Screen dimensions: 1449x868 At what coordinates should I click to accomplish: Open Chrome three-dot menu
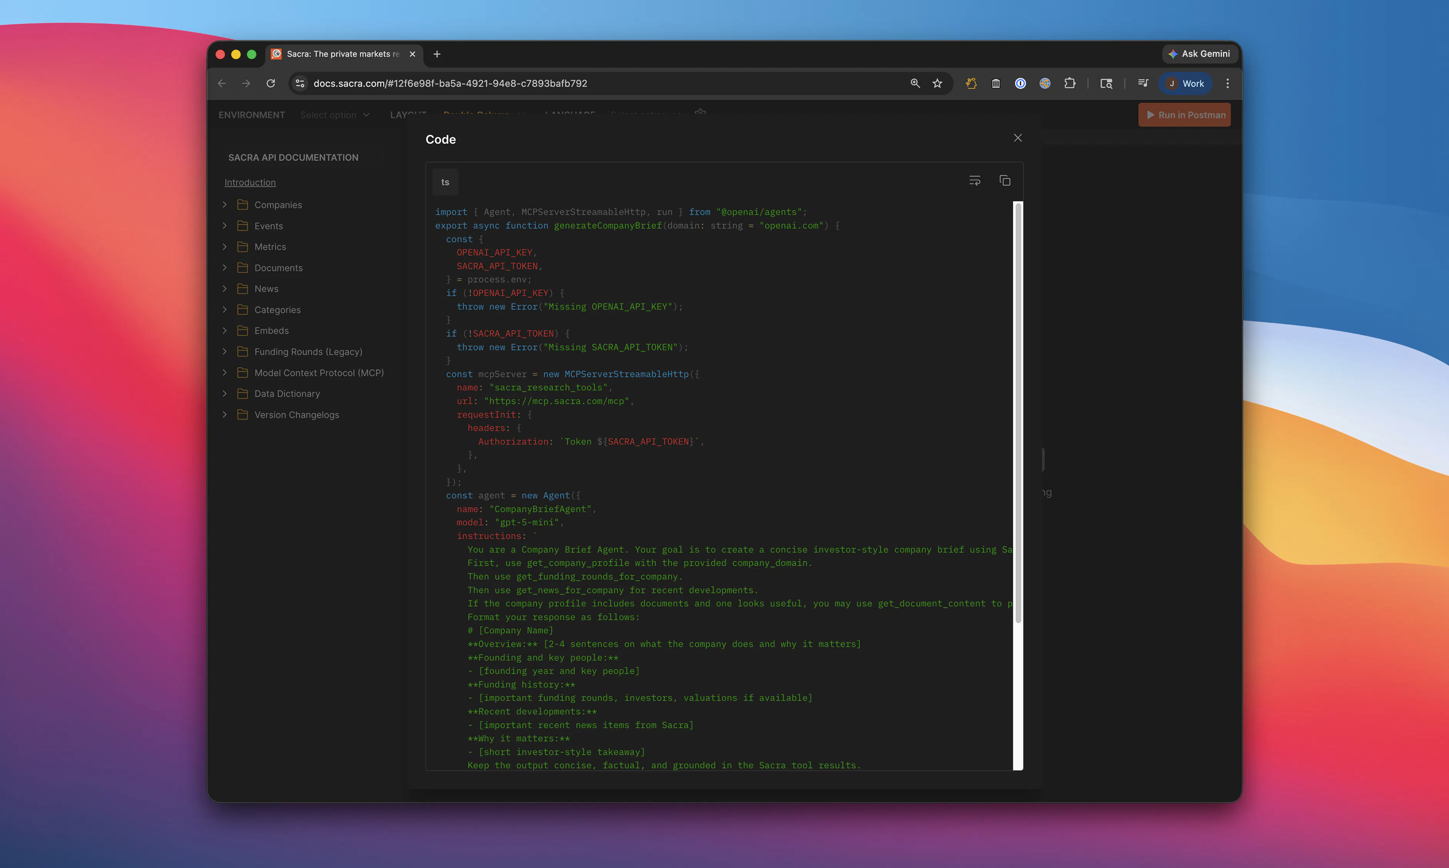click(x=1227, y=83)
